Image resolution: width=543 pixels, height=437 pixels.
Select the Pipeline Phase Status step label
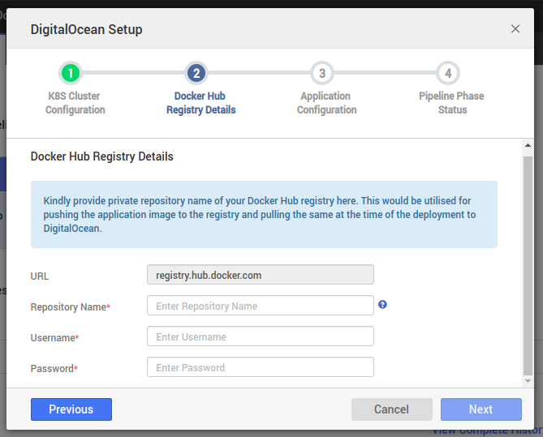pos(452,103)
